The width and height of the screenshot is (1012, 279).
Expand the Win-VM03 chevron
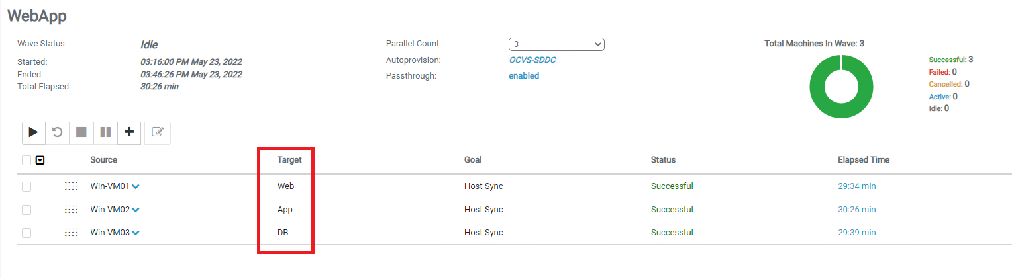(x=136, y=233)
